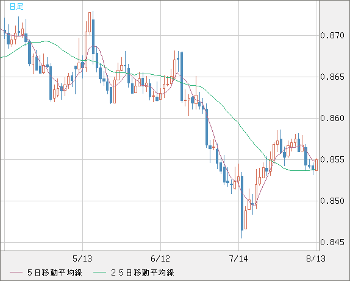Click the 0.845 price axis label
This screenshot has width=350, height=281.
332,242
